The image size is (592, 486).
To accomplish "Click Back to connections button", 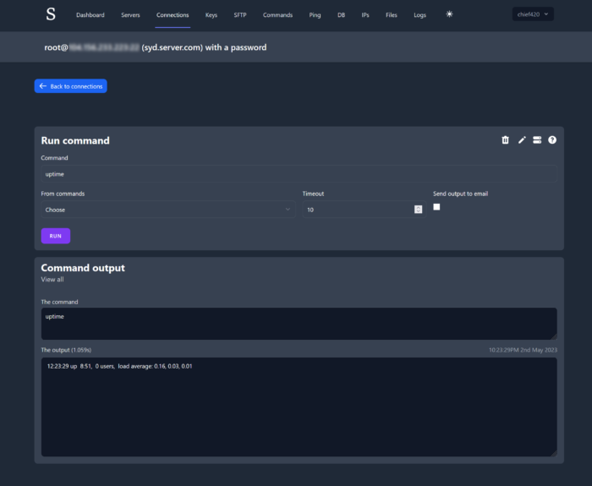I will [71, 86].
